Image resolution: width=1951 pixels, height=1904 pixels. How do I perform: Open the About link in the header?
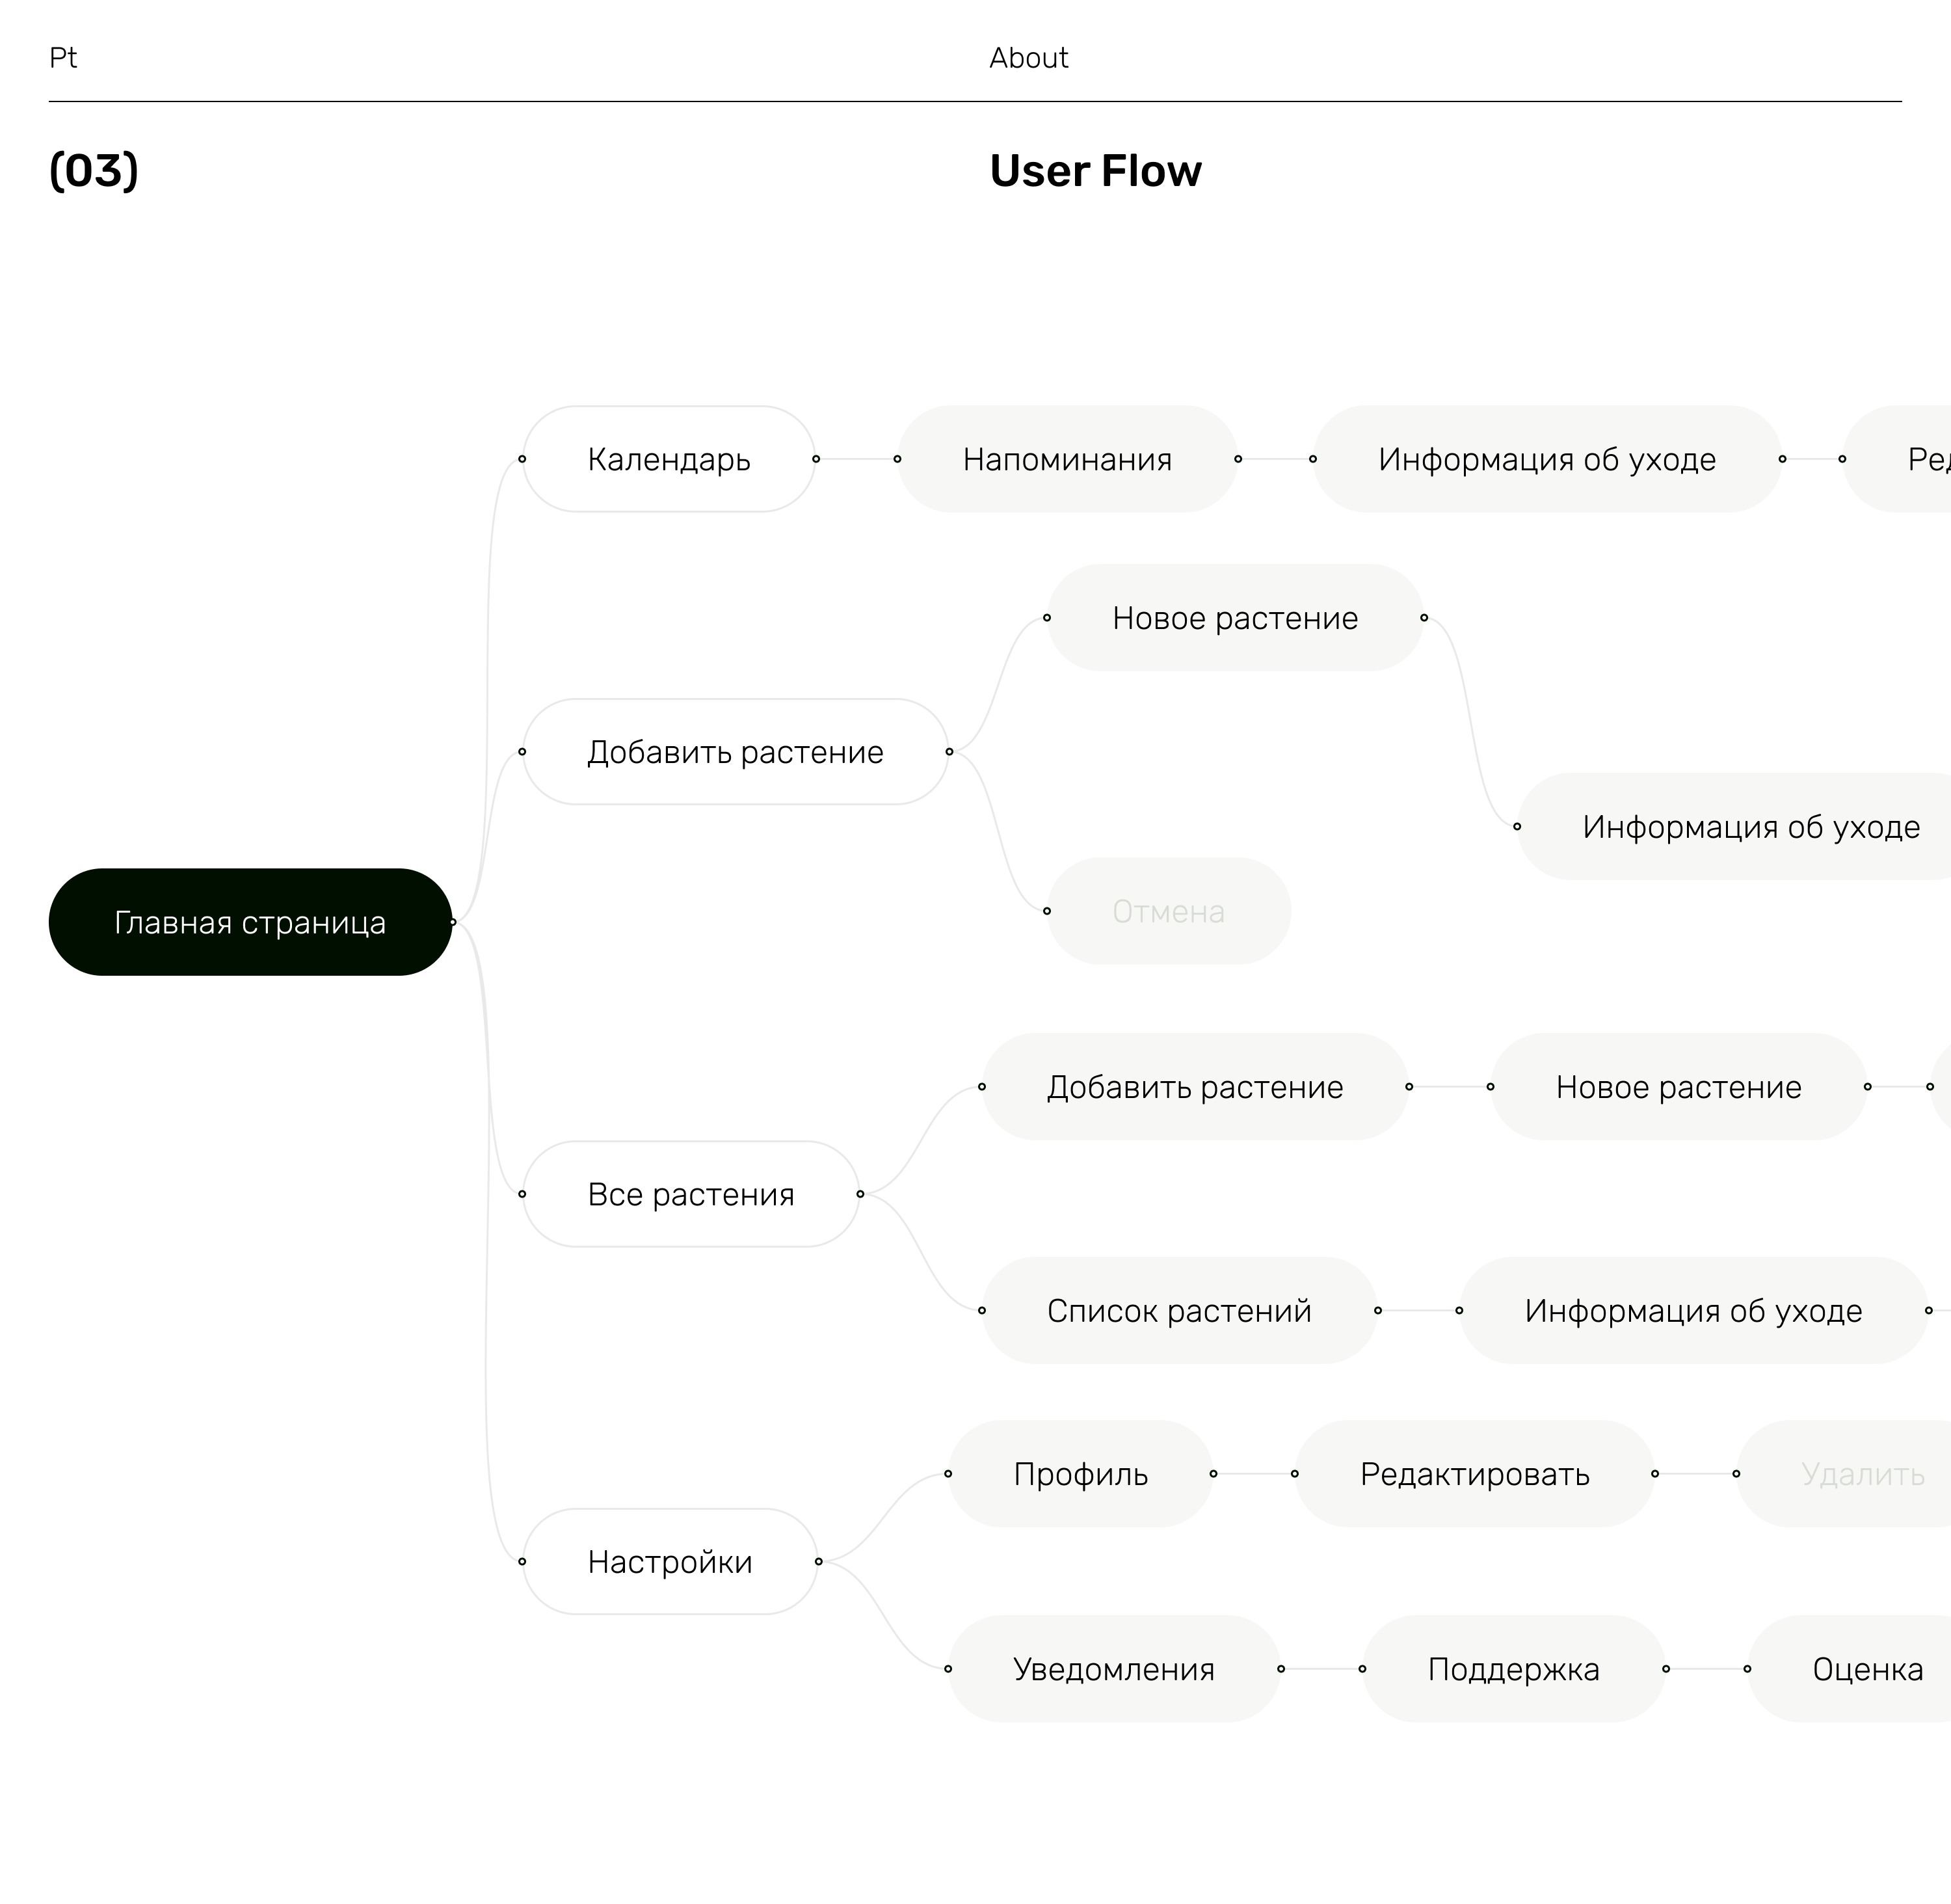click(1028, 58)
